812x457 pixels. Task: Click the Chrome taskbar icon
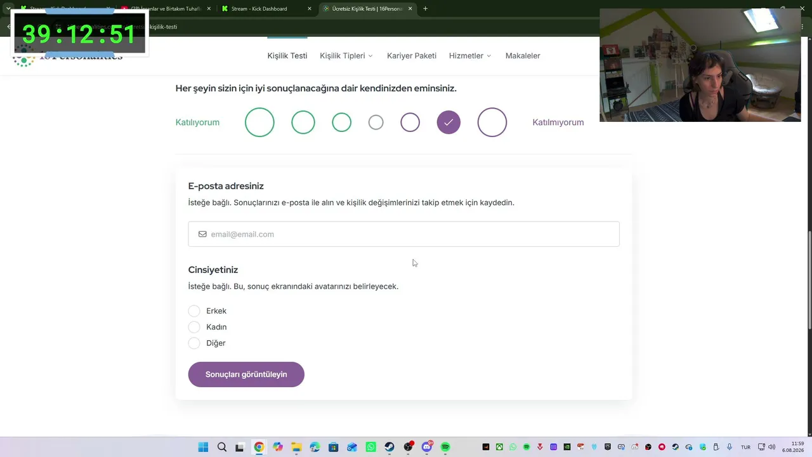click(x=259, y=447)
